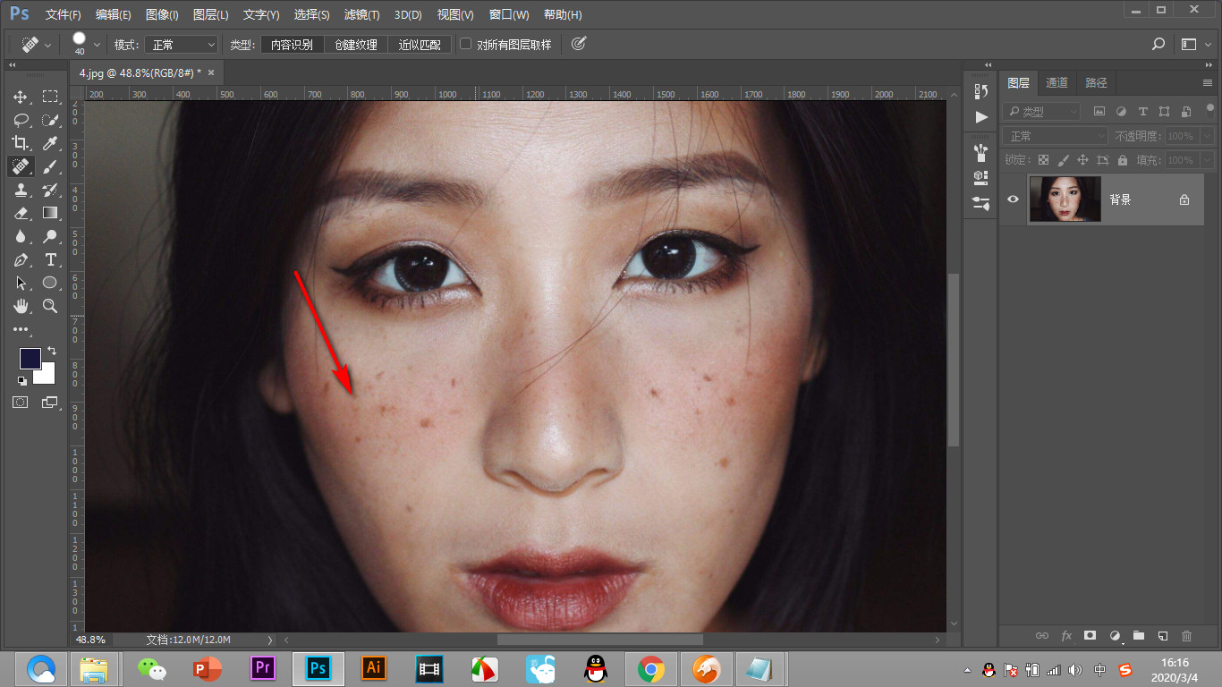Create a new layer via panel icon
1222x687 pixels.
click(1162, 636)
